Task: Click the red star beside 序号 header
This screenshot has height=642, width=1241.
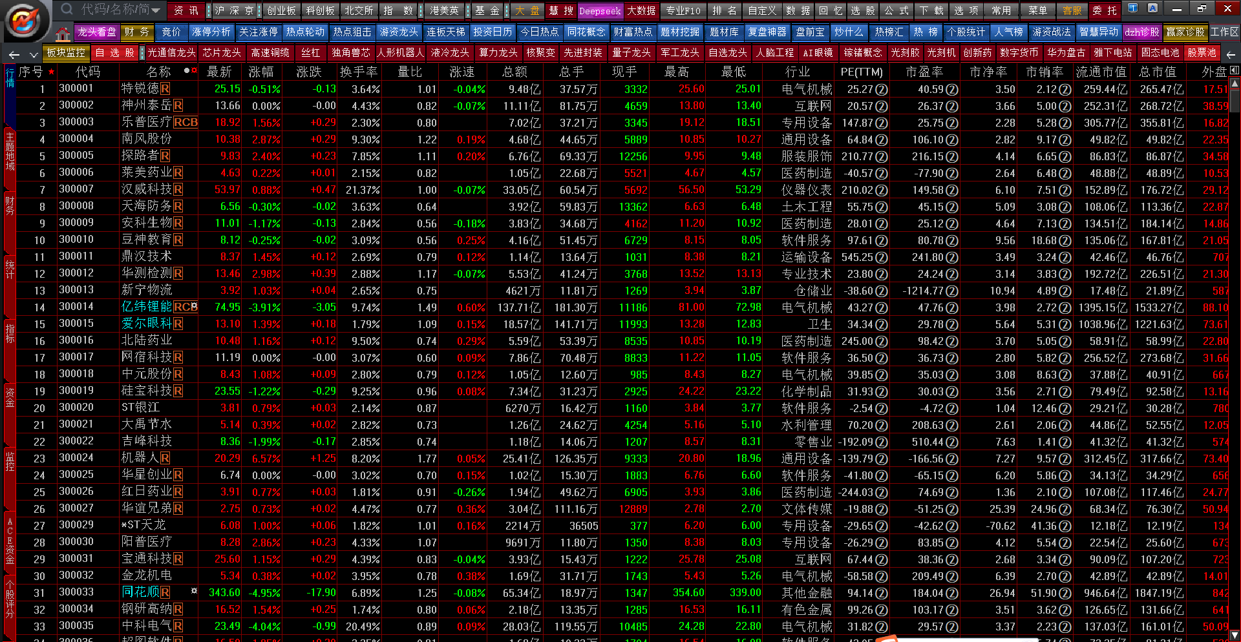Action: tap(51, 72)
